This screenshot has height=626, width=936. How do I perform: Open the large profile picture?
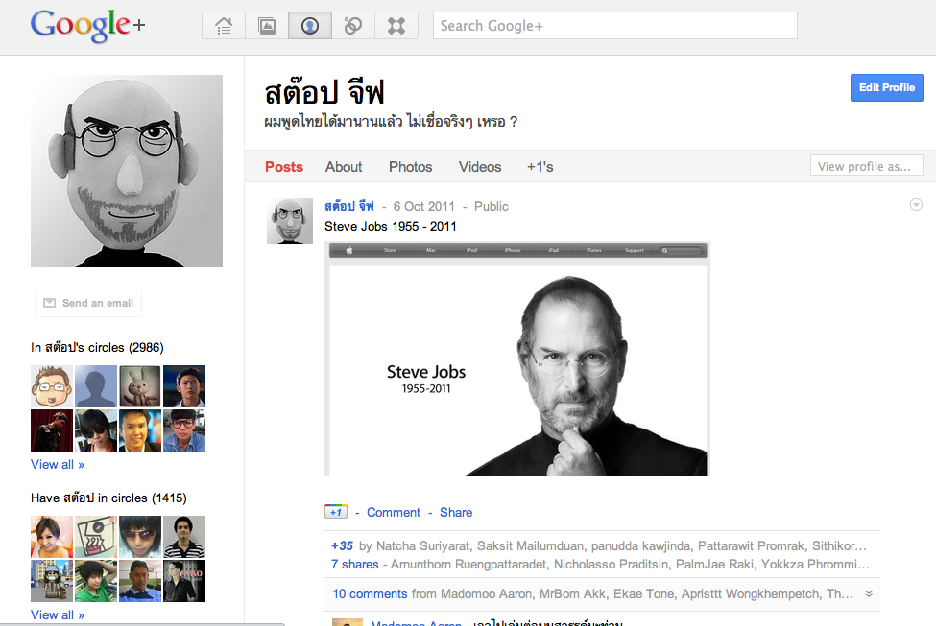(127, 171)
